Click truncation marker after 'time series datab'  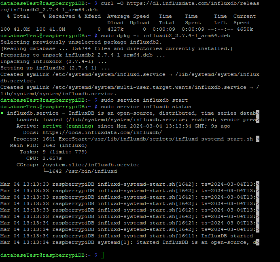(258, 113)
